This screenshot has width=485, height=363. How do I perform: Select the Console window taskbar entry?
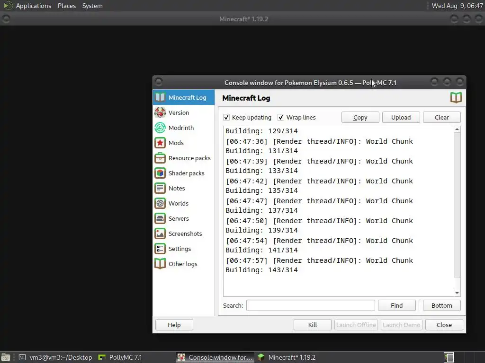point(216,357)
